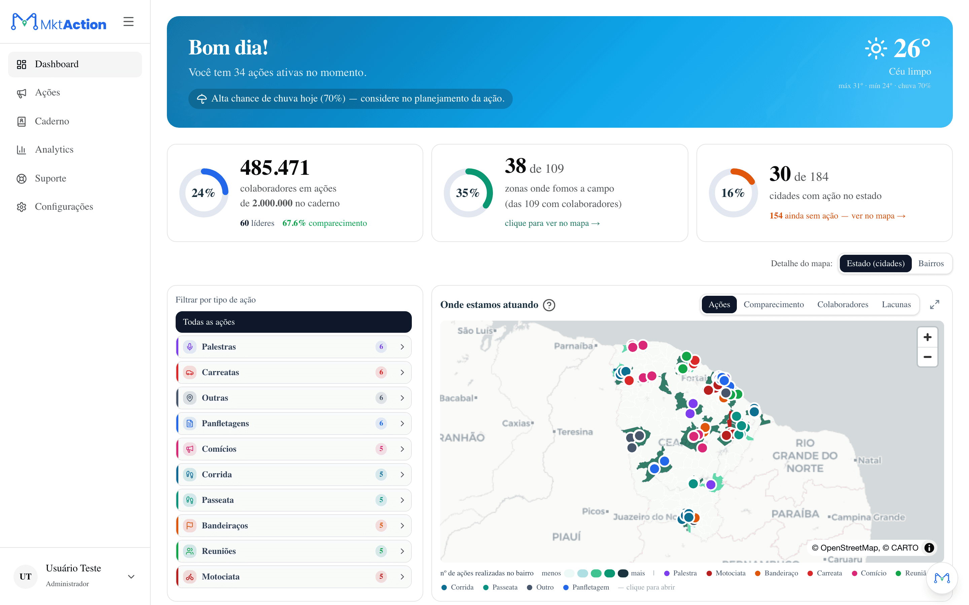Open the Lacunas map tab
969x605 pixels.
[x=896, y=305]
